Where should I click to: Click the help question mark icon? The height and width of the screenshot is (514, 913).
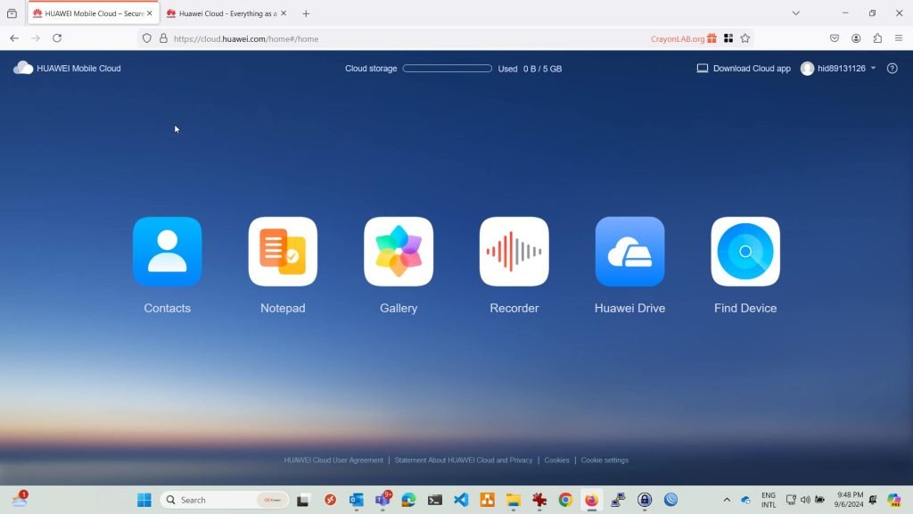(892, 69)
